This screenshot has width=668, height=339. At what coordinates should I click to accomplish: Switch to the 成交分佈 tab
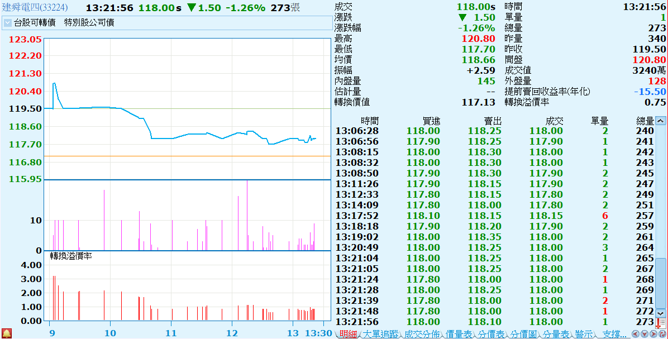(x=421, y=334)
